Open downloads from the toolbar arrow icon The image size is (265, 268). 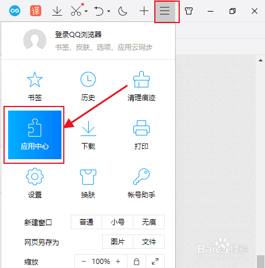tap(57, 11)
